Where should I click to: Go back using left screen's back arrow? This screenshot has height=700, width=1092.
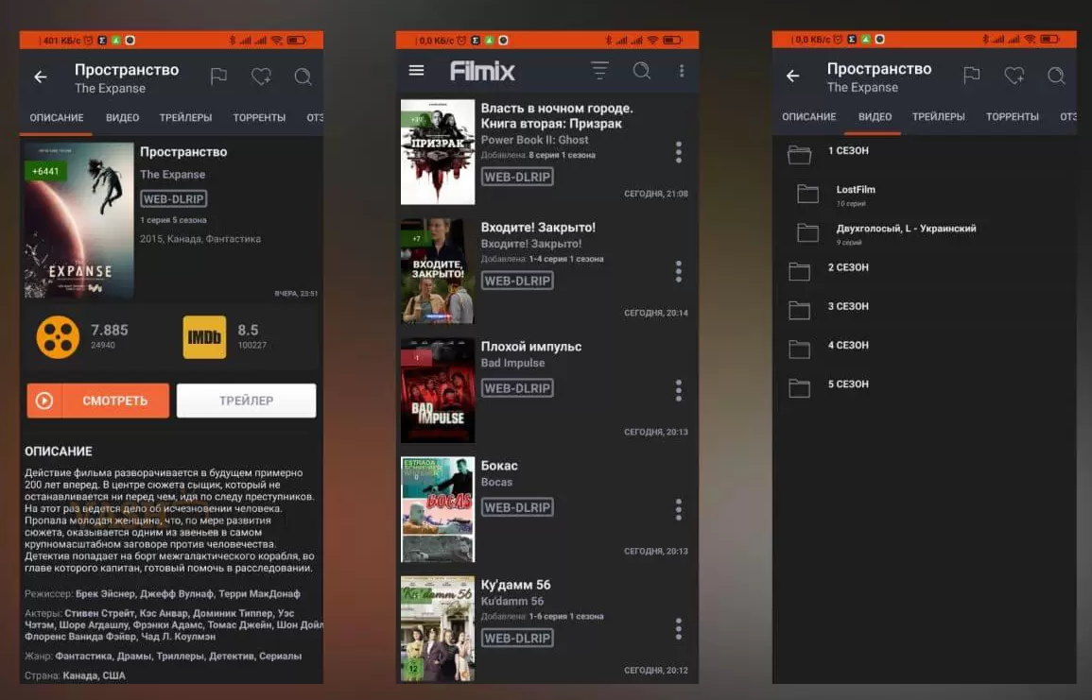[41, 77]
